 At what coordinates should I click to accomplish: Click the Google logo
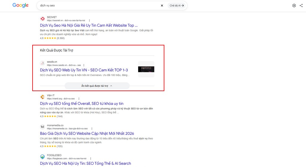pos(21,5)
